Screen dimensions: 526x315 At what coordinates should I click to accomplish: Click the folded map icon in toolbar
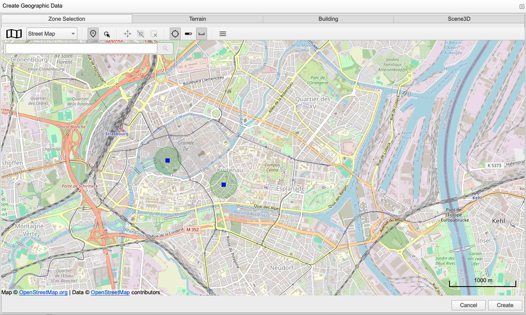point(14,34)
